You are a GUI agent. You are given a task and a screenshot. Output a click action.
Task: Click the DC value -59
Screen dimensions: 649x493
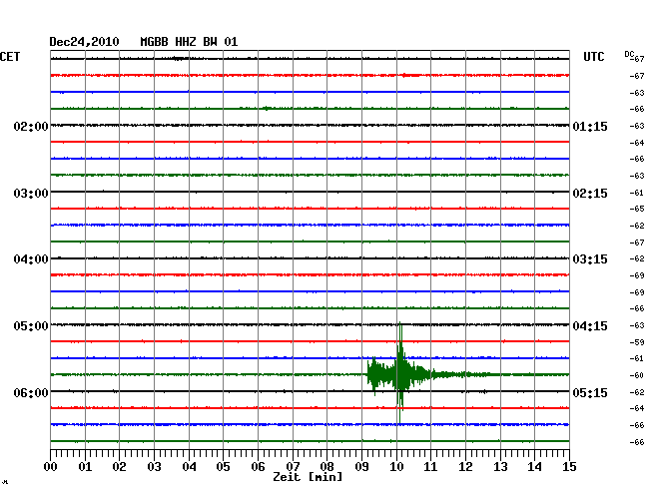[x=637, y=342]
